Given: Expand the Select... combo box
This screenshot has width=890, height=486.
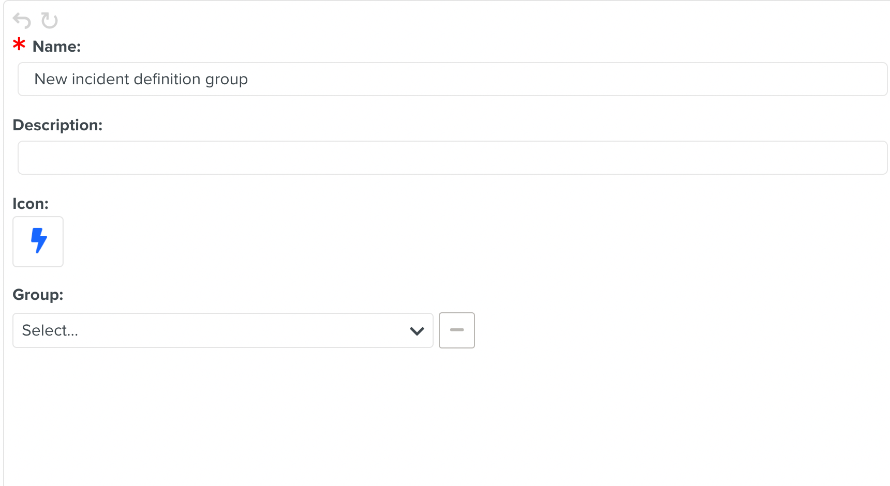Looking at the screenshot, I should coord(222,330).
